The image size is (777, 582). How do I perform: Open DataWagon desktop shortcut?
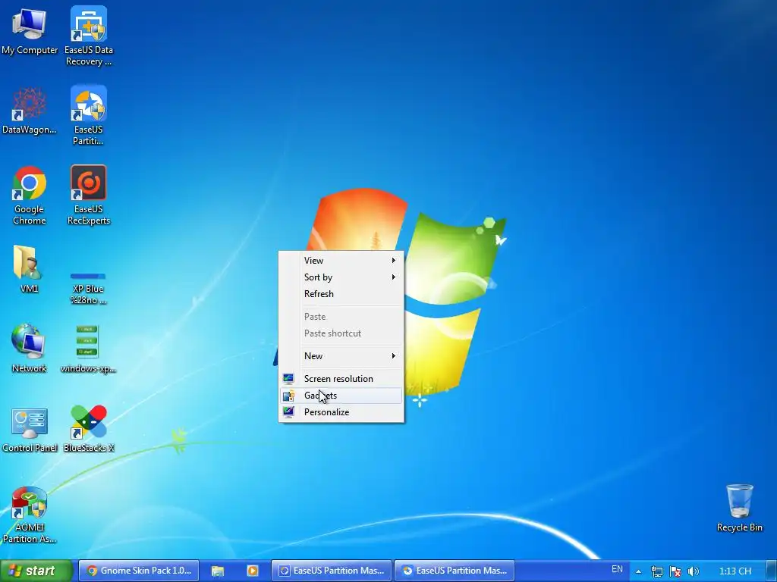pyautogui.click(x=30, y=111)
